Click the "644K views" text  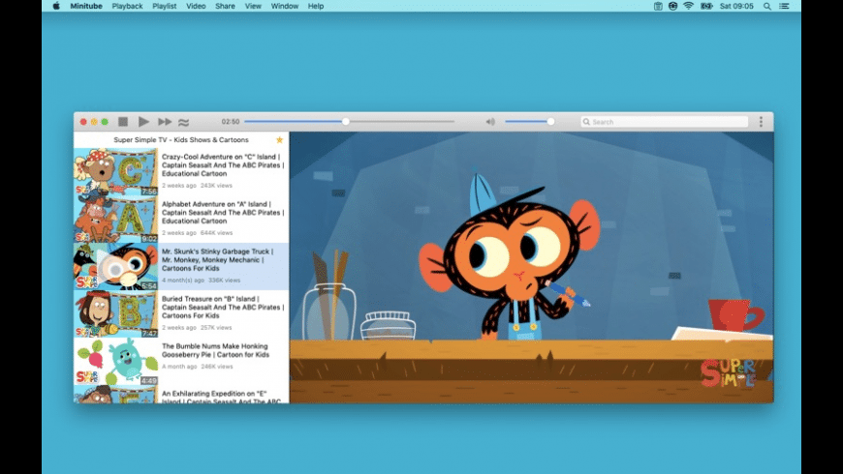(x=217, y=233)
